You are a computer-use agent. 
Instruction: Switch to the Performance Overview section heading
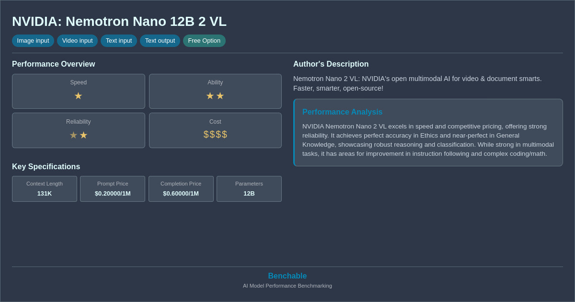53,64
